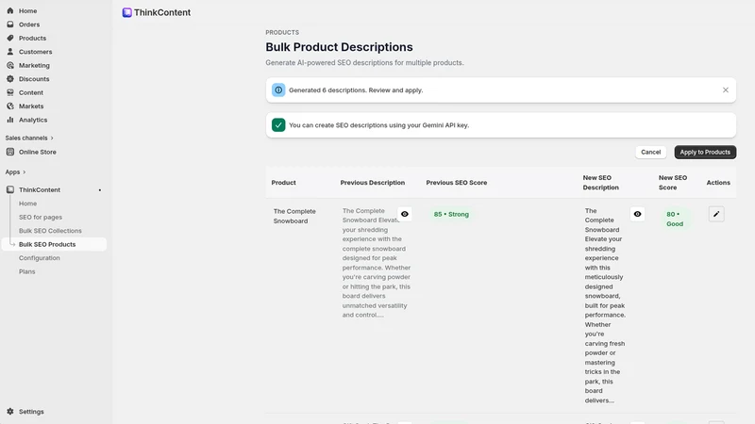Click the Markets globe icon
755x424 pixels.
click(10, 106)
